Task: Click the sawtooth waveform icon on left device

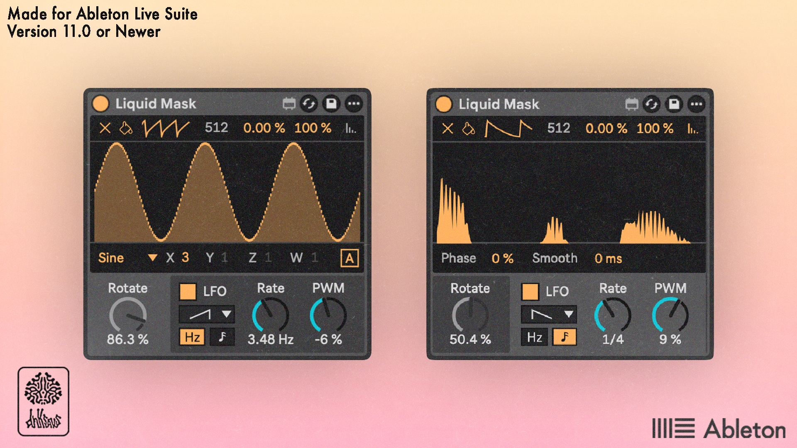Action: (166, 128)
